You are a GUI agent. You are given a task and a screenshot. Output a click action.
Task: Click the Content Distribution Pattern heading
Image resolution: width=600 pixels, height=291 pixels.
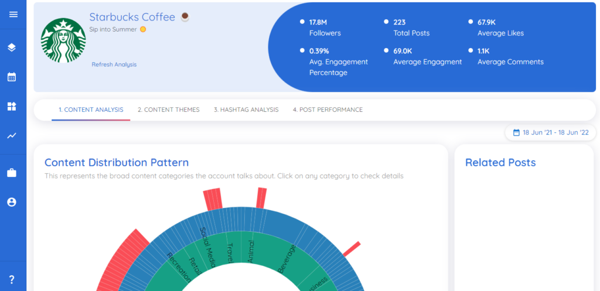(117, 163)
